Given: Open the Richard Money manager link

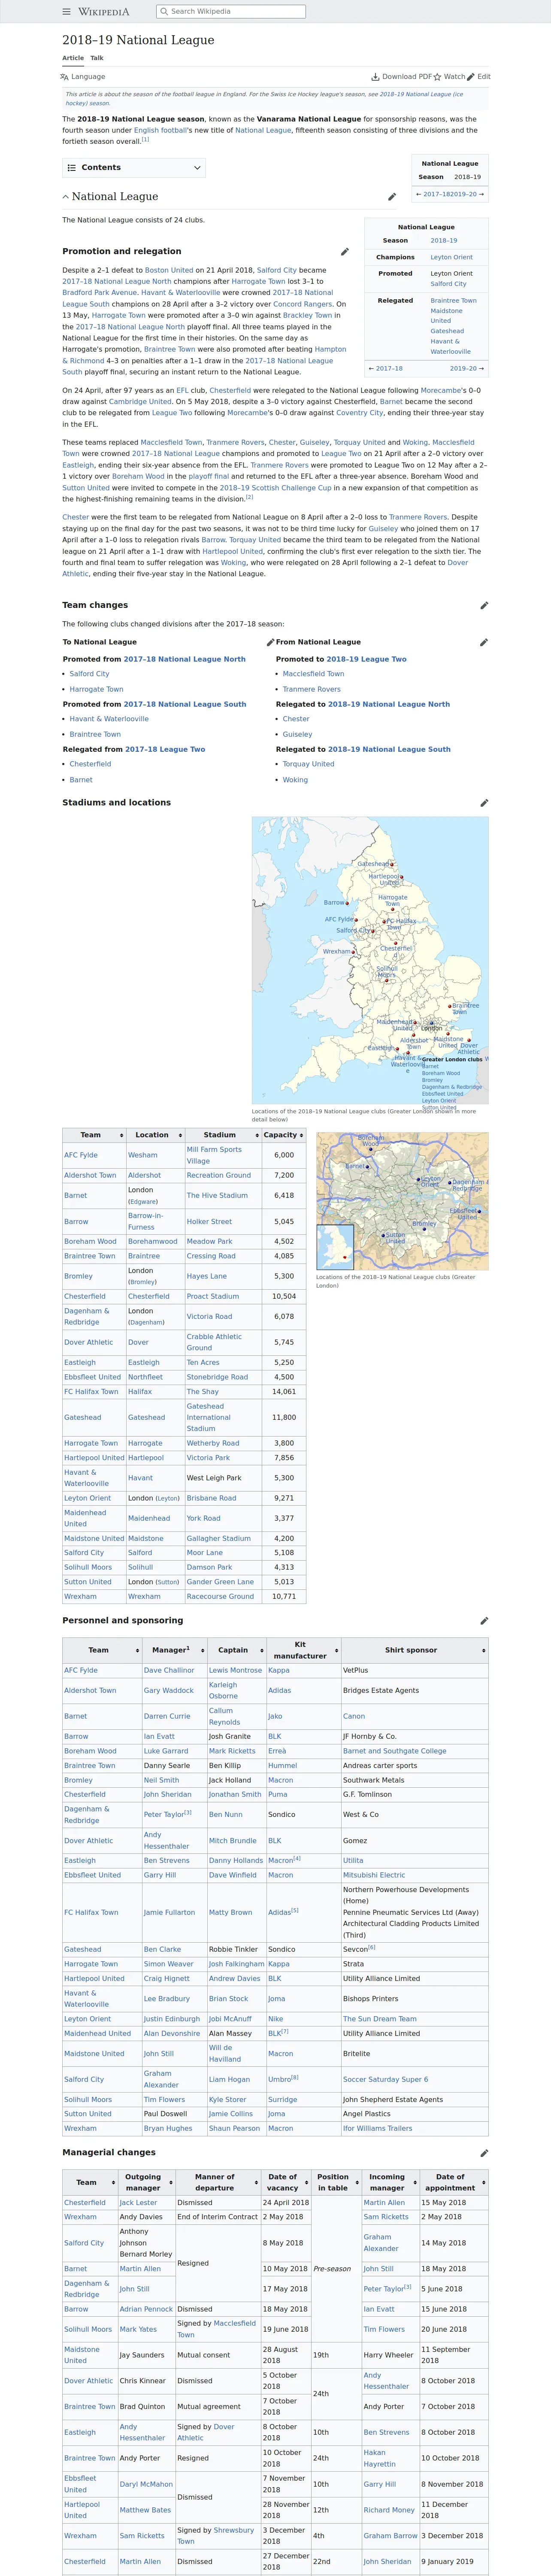Looking at the screenshot, I should (x=389, y=2509).
